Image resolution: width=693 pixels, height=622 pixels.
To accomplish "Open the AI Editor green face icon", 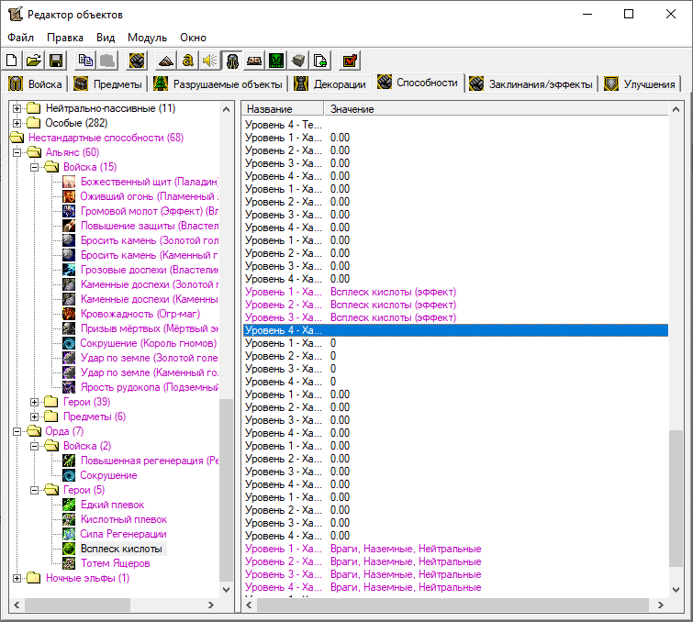I will coord(276,61).
